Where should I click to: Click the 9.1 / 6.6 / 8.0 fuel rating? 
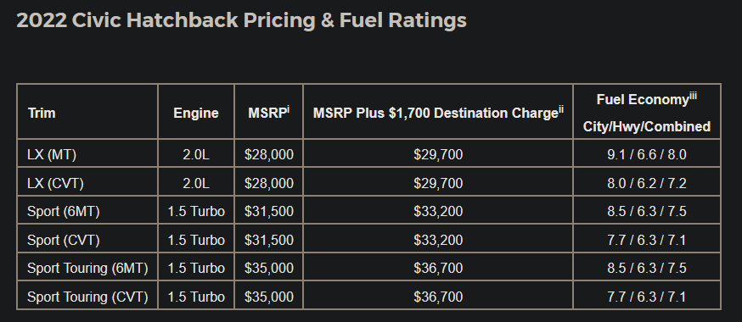tap(647, 155)
